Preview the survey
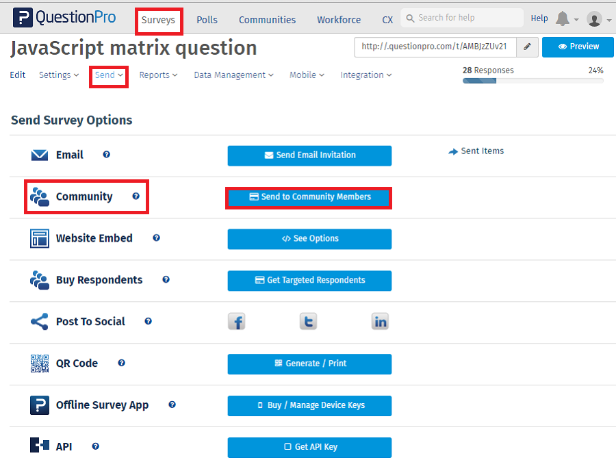 [x=578, y=47]
